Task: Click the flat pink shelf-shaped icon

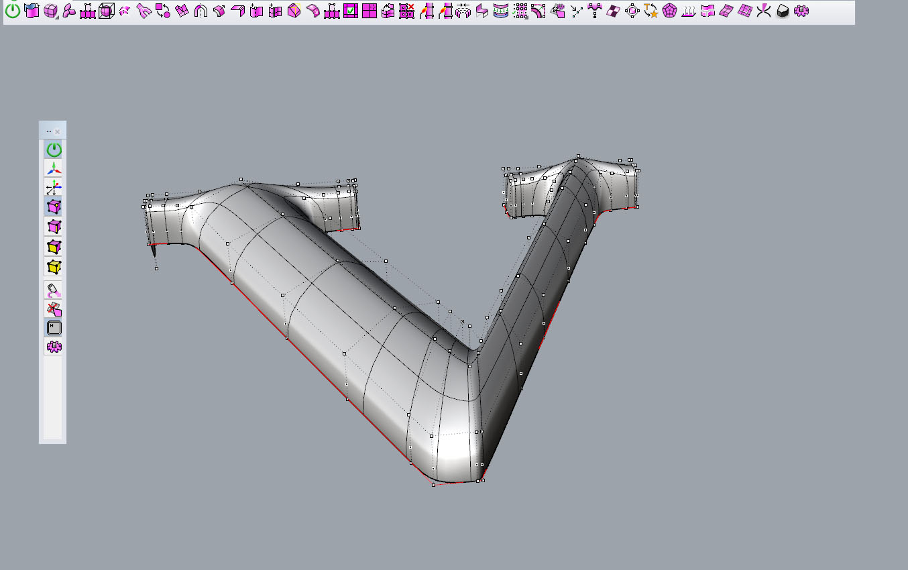Action: [238, 11]
